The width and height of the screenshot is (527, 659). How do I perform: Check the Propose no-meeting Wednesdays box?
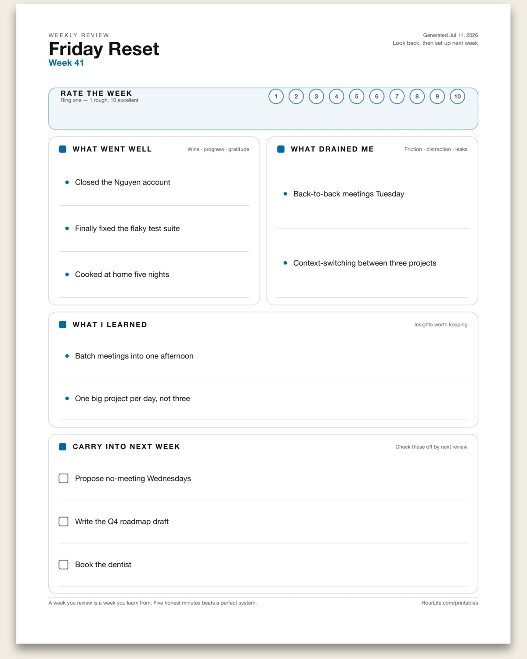(x=64, y=478)
